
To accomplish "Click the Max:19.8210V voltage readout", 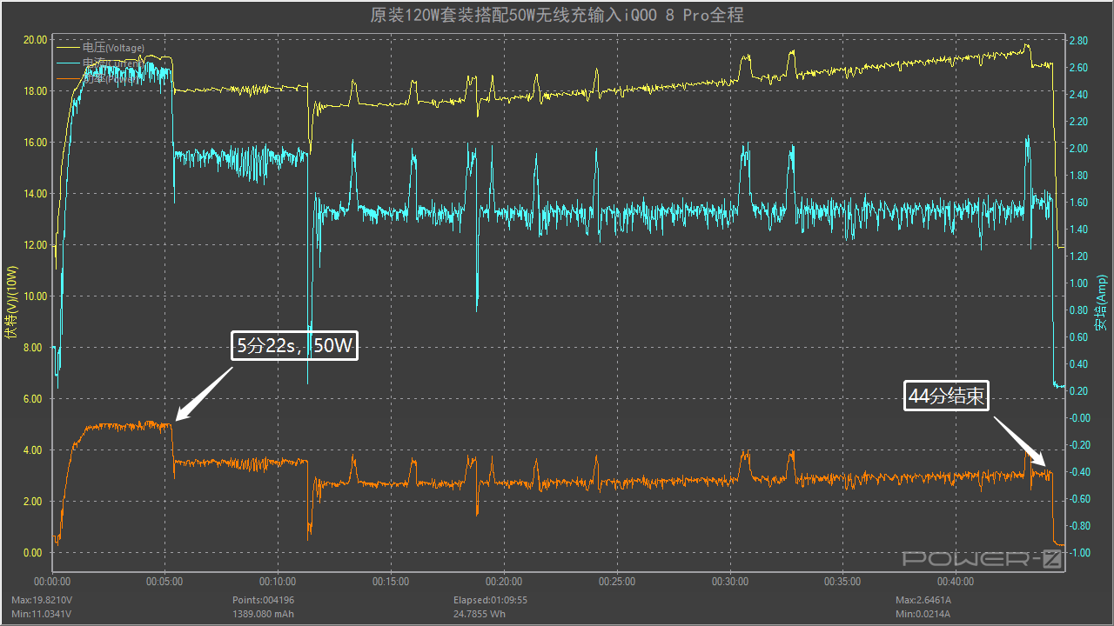I will coord(42,600).
